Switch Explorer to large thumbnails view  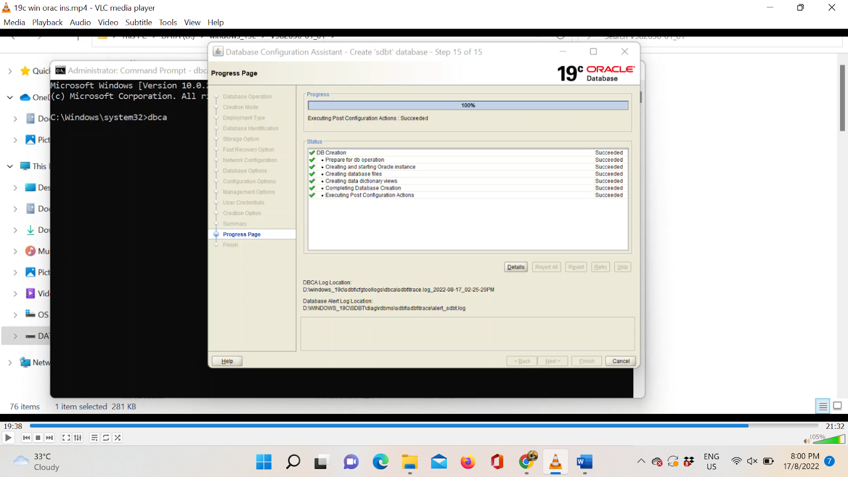[x=837, y=406]
